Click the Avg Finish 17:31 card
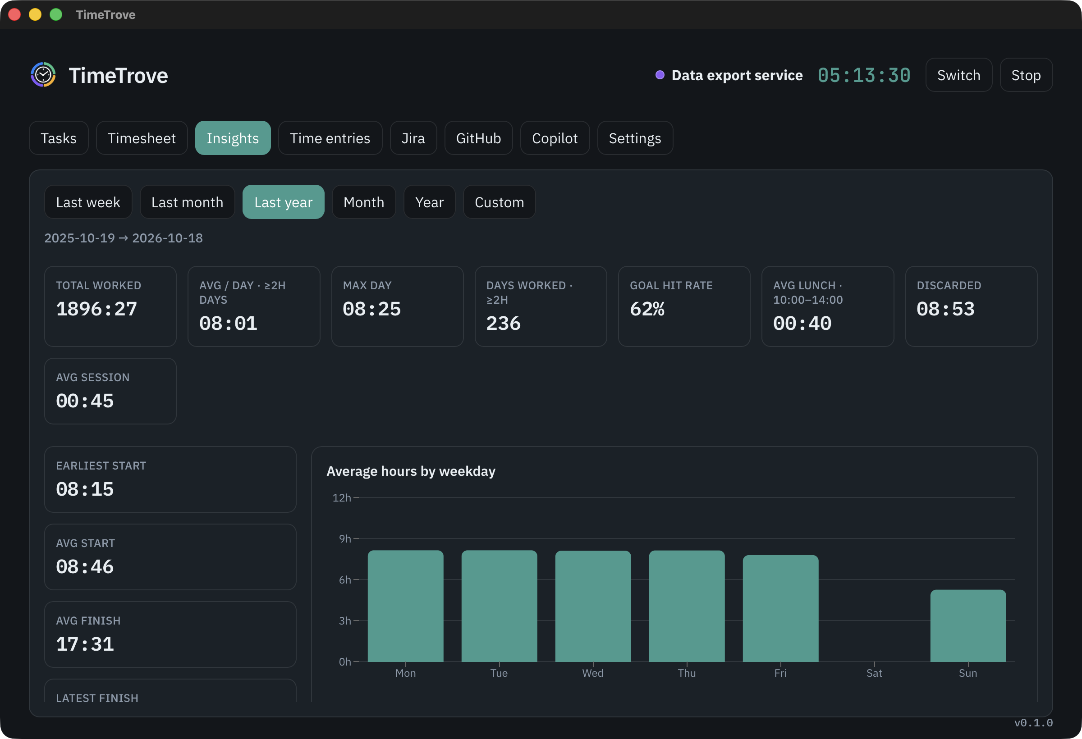Screen dimensions: 1082x739 coord(170,634)
